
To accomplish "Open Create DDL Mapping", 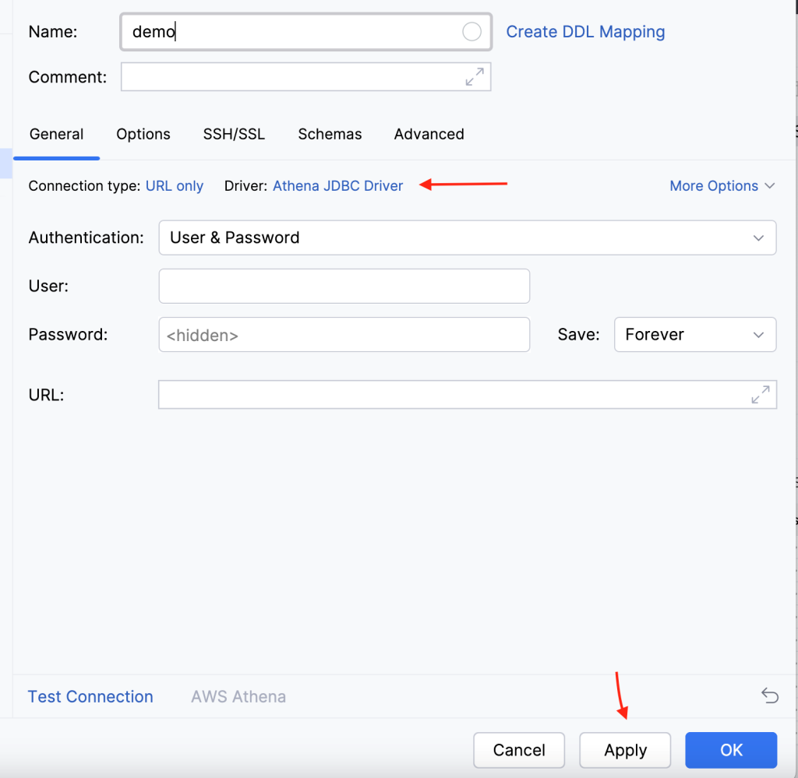I will point(585,31).
